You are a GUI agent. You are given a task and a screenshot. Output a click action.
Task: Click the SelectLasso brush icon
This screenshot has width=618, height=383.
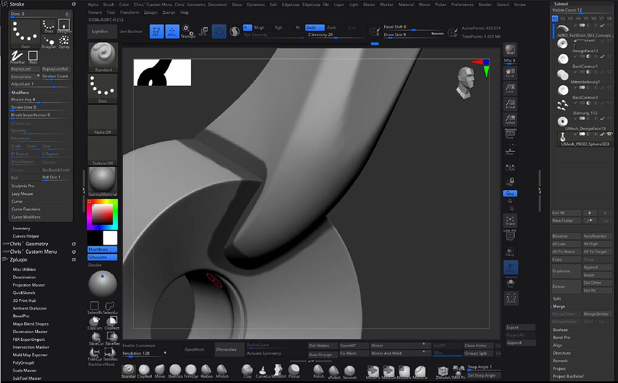pos(111,308)
